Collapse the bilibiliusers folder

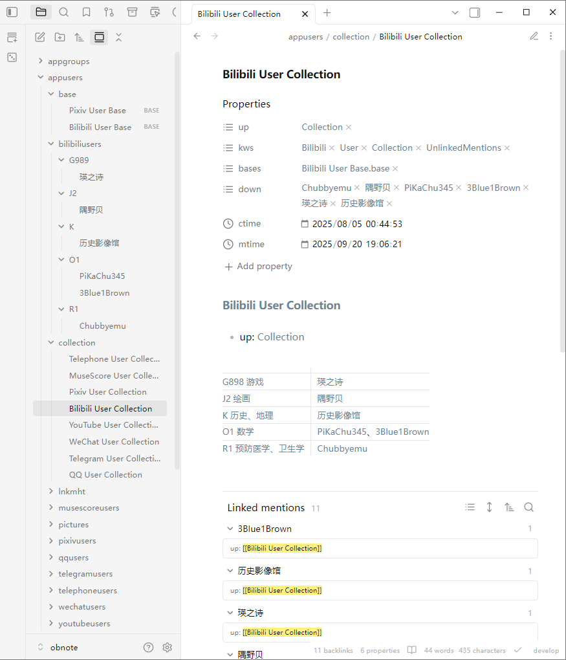pyautogui.click(x=52, y=144)
